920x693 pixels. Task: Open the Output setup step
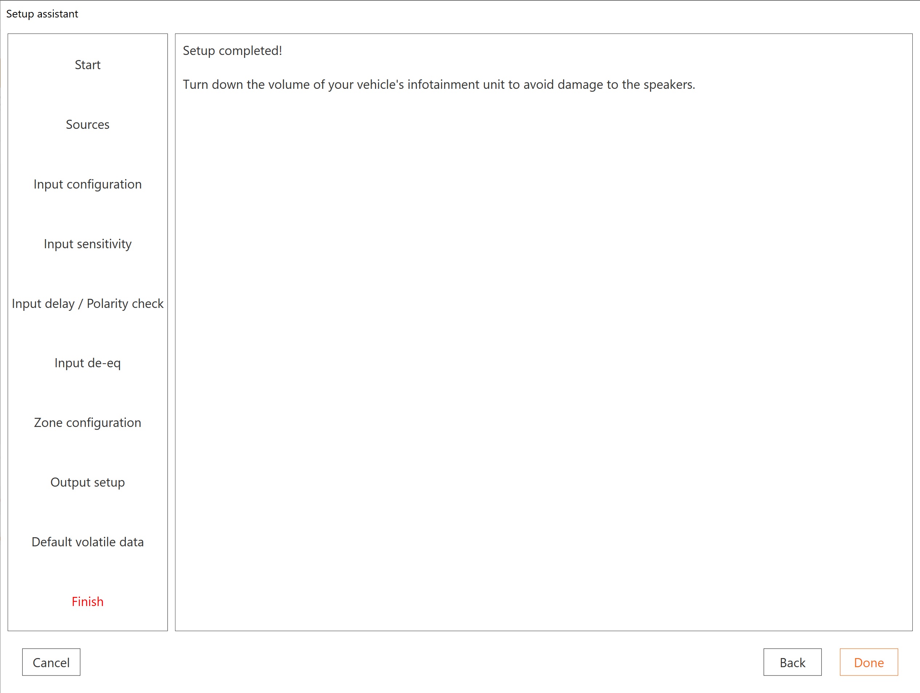[87, 482]
